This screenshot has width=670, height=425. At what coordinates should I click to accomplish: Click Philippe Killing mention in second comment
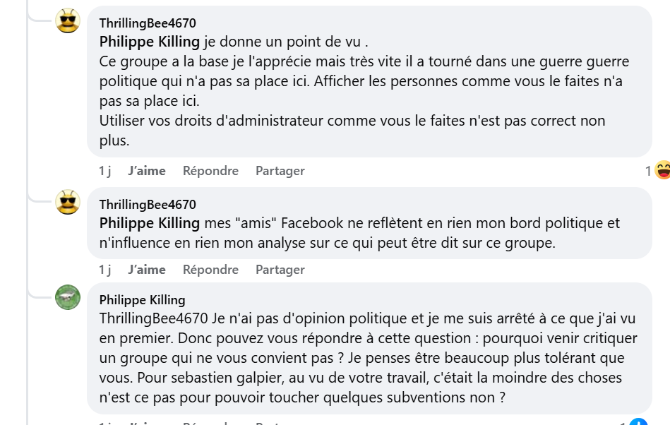pos(150,223)
